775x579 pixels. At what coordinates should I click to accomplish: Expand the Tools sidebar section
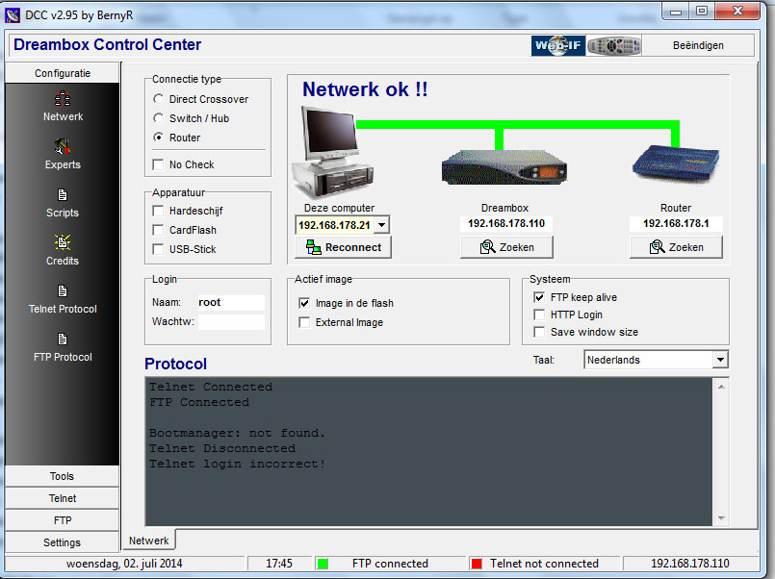[x=63, y=476]
